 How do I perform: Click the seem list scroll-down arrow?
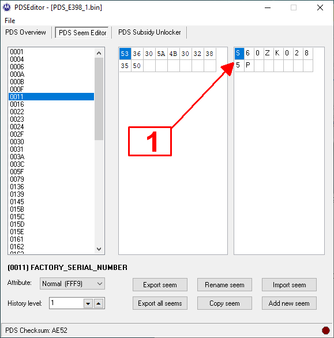coord(99,249)
